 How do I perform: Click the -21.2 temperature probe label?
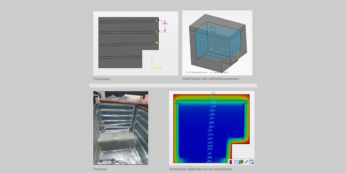click(211, 135)
